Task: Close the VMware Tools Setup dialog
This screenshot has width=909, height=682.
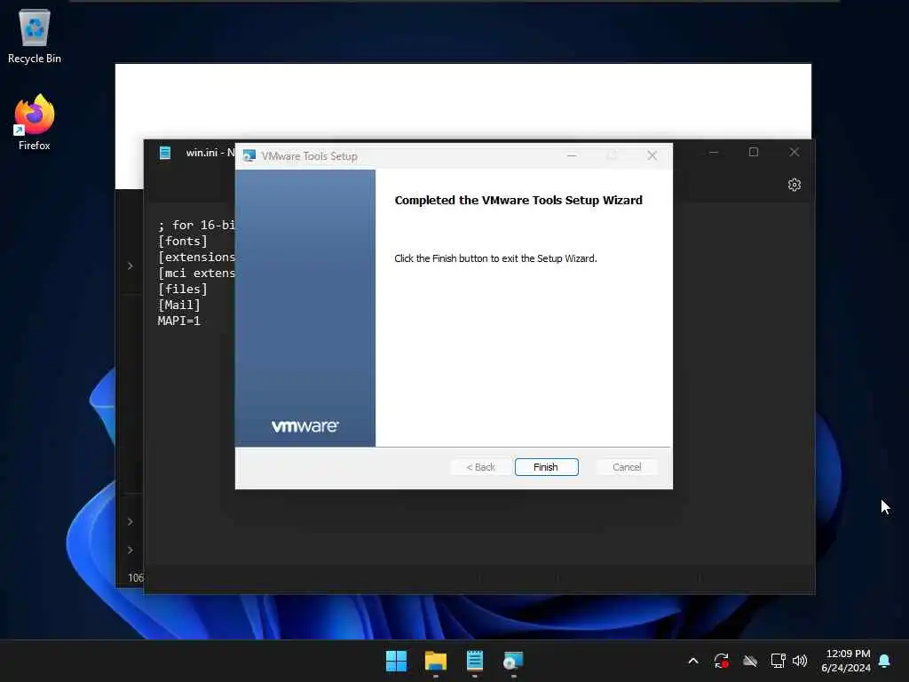Action: [652, 155]
